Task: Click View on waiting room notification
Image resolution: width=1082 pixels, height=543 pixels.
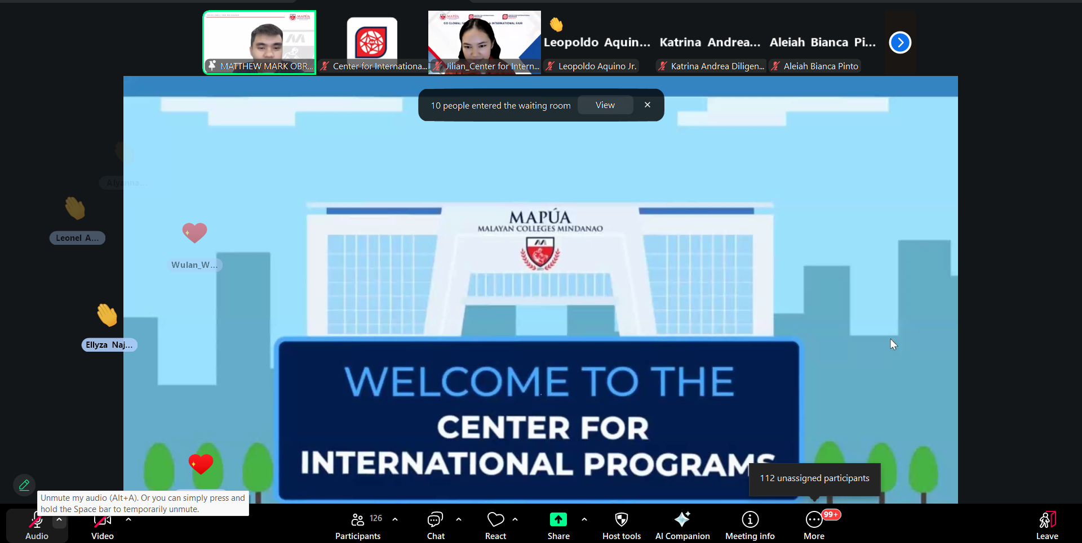Action: click(x=605, y=105)
